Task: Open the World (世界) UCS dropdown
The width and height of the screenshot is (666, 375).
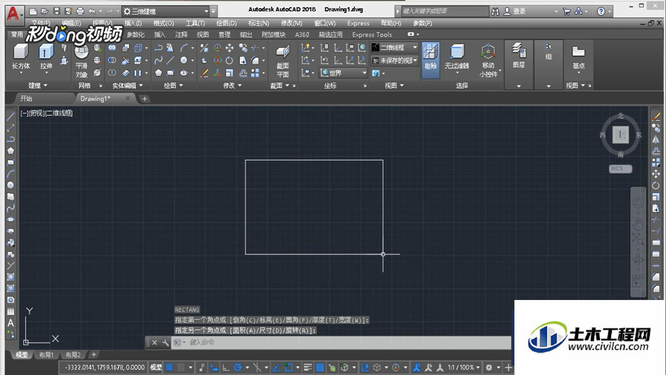Action: point(343,73)
